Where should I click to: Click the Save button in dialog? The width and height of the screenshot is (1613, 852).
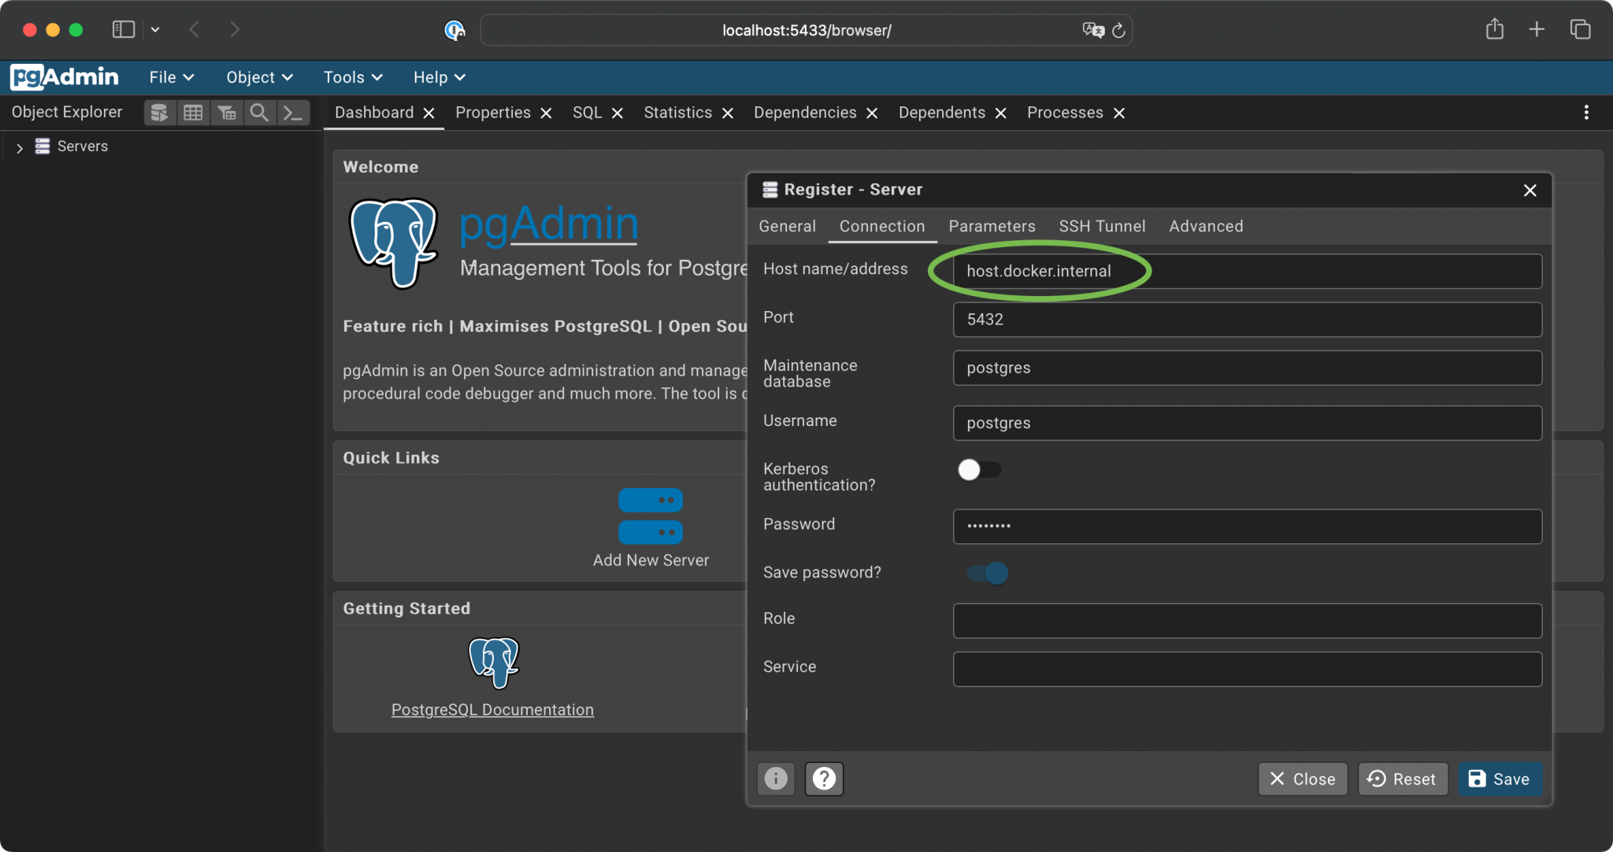(1500, 779)
